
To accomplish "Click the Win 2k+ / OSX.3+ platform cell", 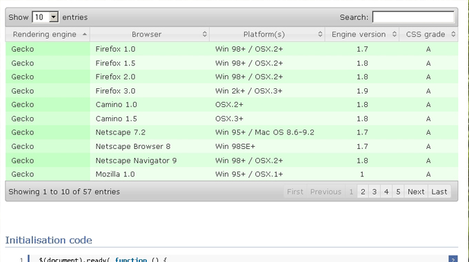I will [267, 91].
